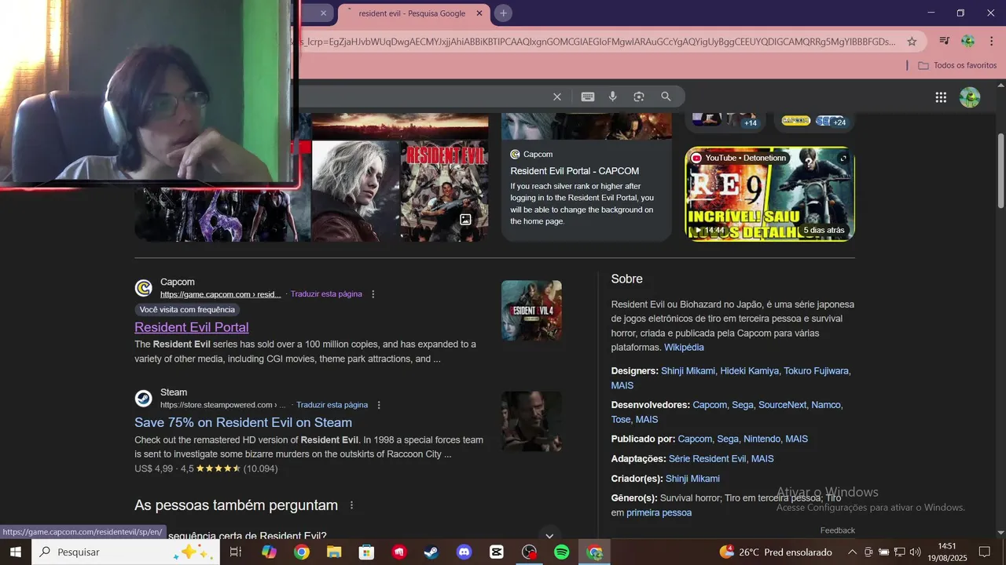The image size is (1006, 565).
Task: Expand MAIS designers list
Action: (x=622, y=385)
